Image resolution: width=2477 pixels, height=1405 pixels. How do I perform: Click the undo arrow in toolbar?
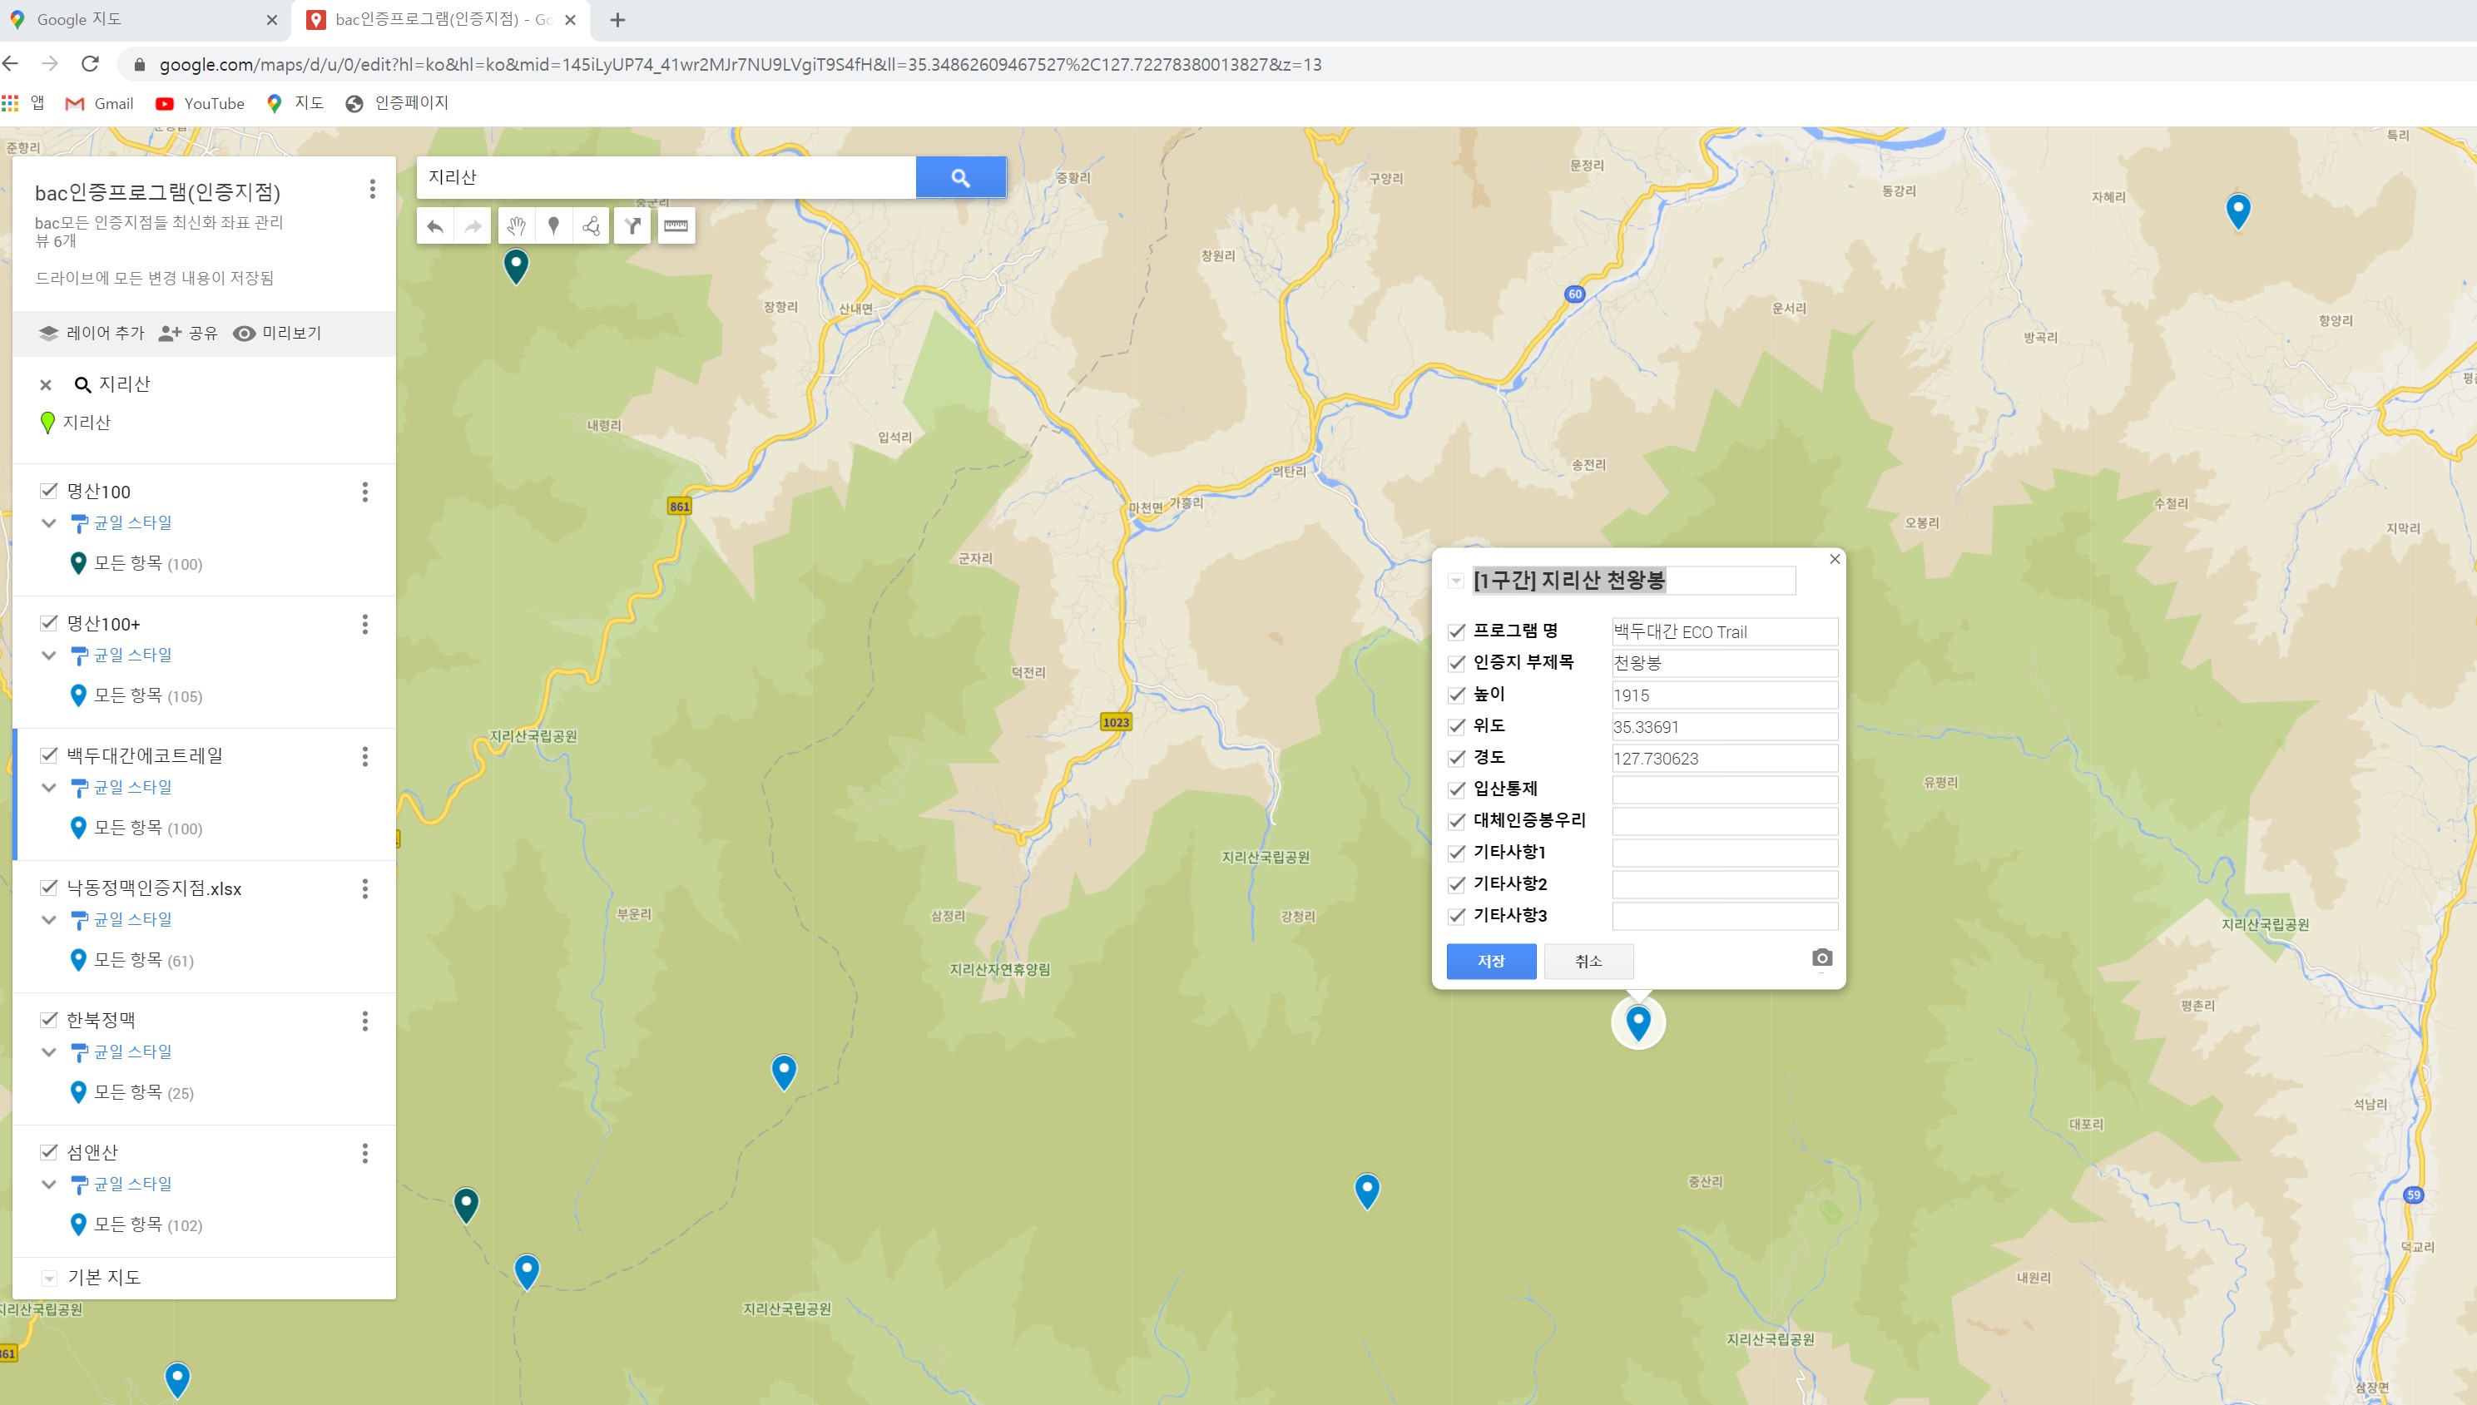[x=435, y=225]
